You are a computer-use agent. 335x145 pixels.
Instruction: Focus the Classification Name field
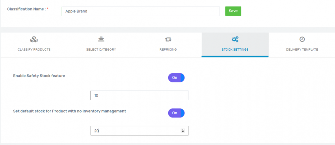141,11
